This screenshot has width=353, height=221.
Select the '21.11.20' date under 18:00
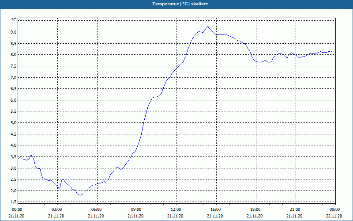pyautogui.click(x=255, y=216)
